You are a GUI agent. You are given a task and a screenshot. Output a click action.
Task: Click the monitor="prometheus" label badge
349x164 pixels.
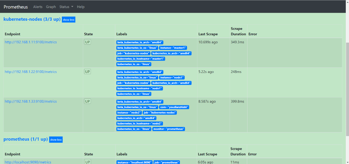click(x=169, y=129)
